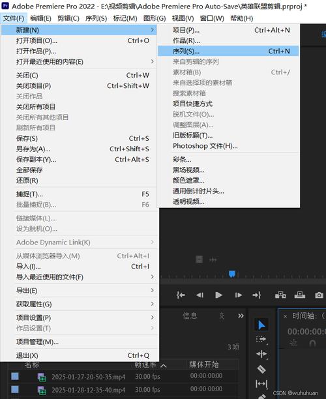Viewport: 326px width, 399px height.
Task: Expand 新建(N) submenu arrow
Action: click(152, 30)
